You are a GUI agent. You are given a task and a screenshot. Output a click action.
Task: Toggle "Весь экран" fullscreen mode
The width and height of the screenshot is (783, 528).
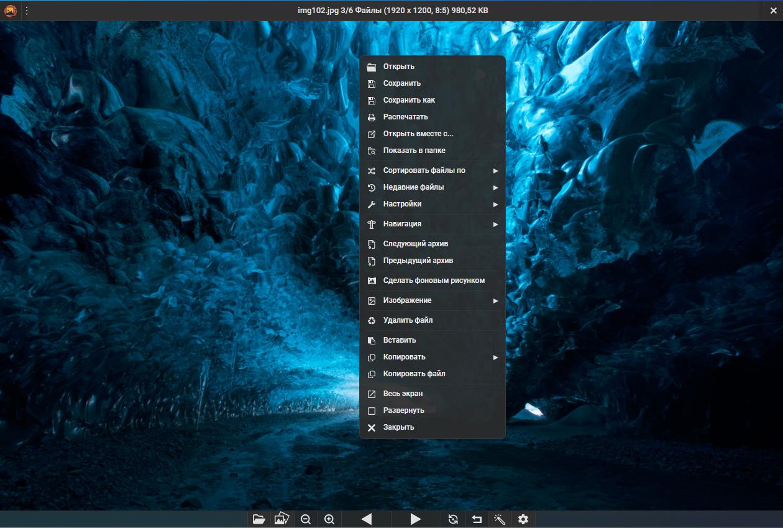click(403, 394)
